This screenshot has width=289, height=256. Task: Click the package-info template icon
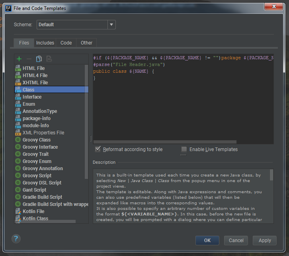[18, 118]
